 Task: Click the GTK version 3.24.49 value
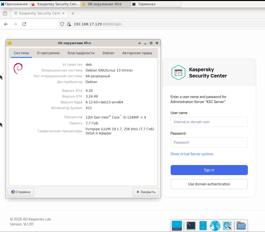coord(92,96)
